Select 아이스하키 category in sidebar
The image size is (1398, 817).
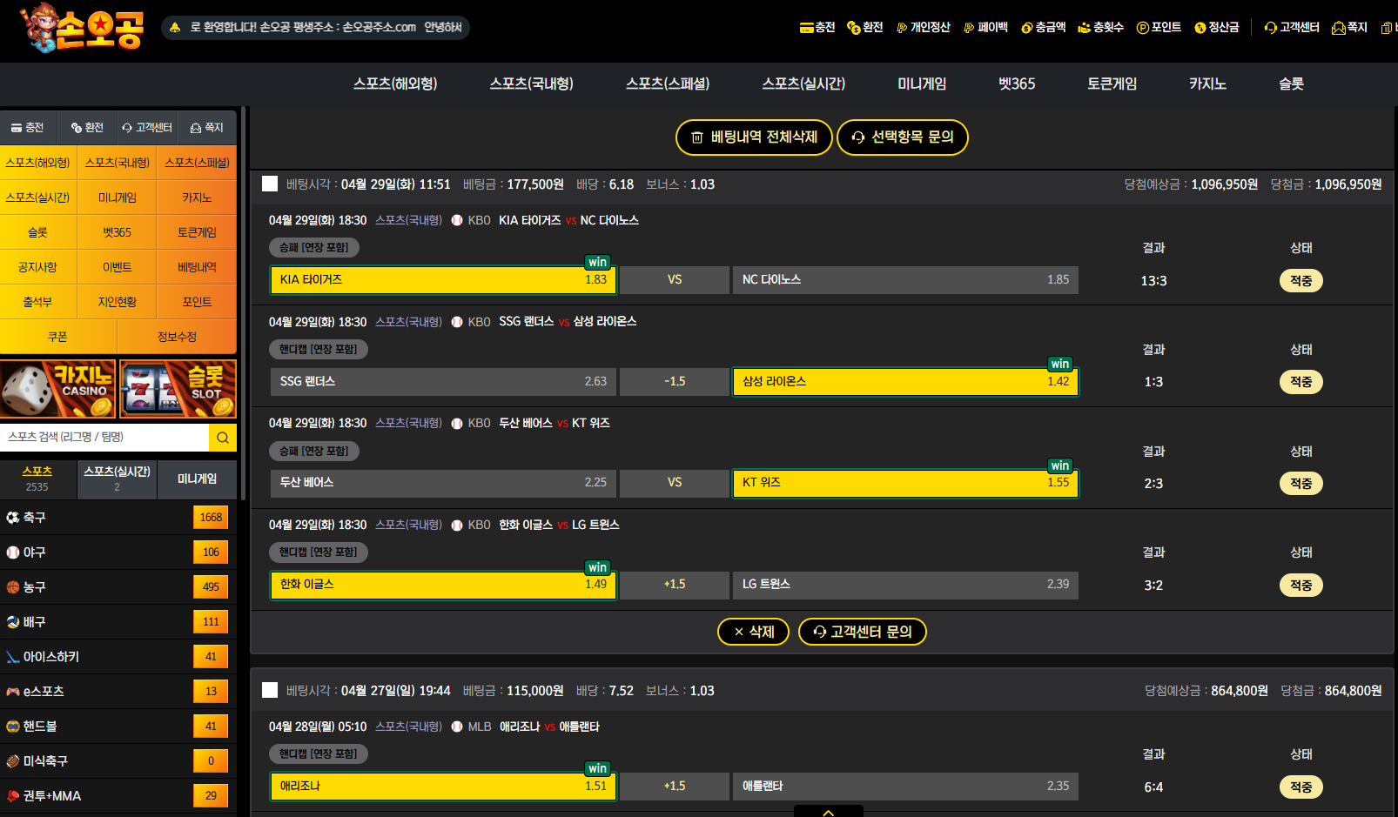click(118, 657)
